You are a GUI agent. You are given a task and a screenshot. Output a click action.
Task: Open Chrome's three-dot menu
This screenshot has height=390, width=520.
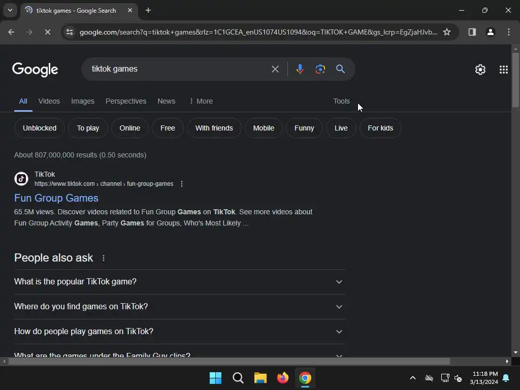509,32
